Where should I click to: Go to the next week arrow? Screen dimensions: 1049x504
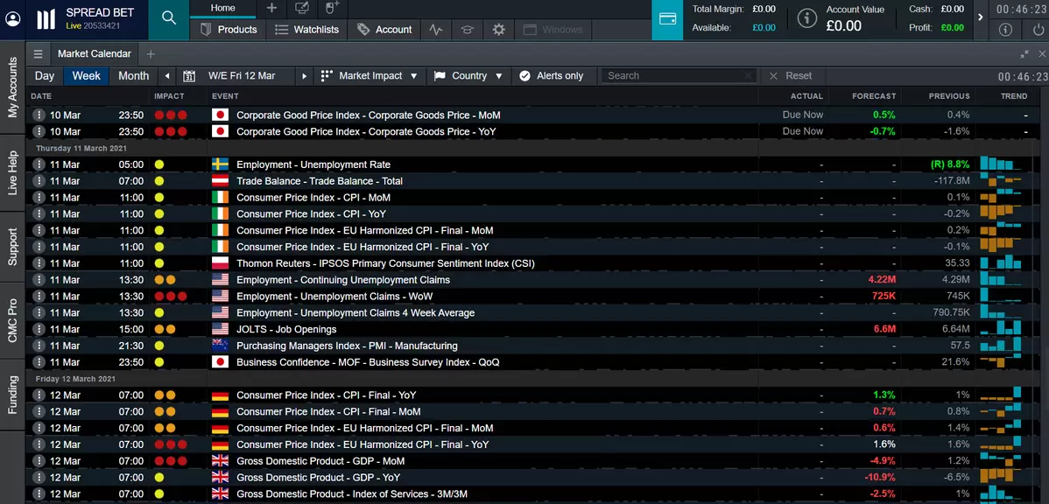point(304,76)
